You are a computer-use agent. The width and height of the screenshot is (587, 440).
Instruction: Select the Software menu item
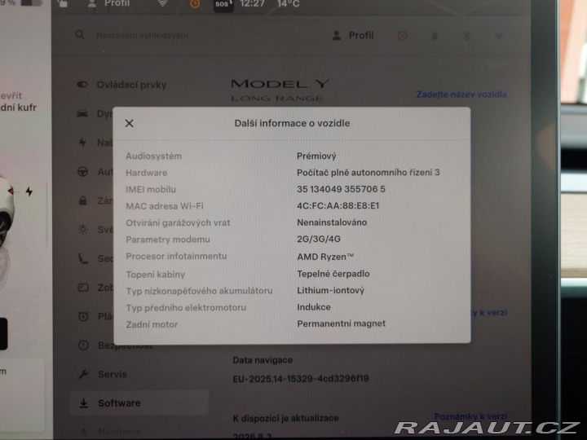click(x=139, y=403)
